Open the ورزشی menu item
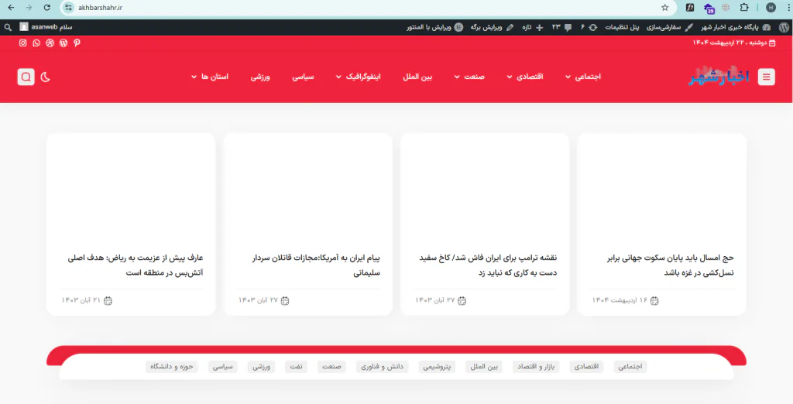 click(x=260, y=77)
